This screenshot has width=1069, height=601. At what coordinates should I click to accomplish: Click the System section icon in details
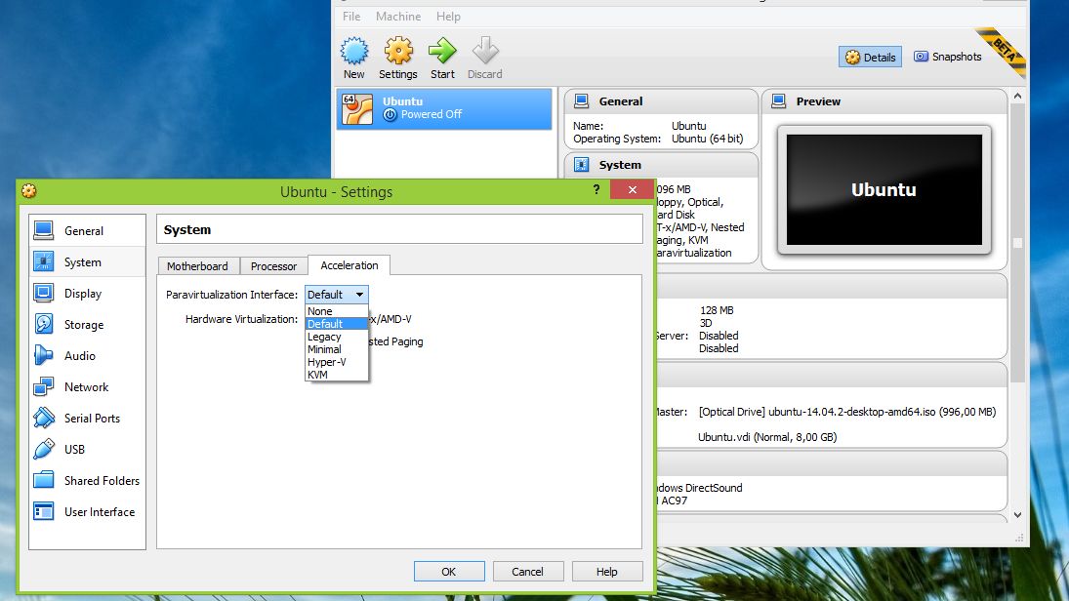point(582,165)
